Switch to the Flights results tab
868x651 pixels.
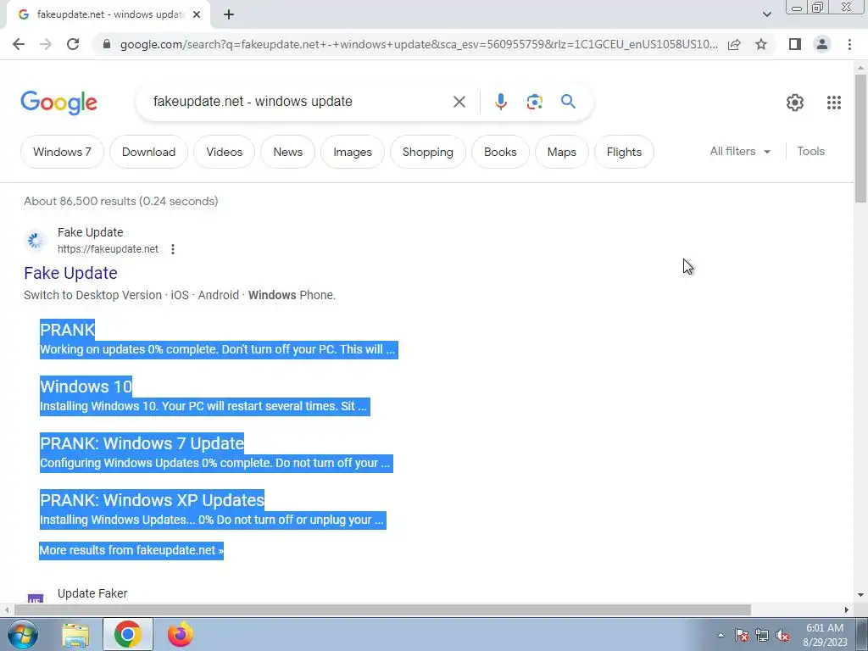point(624,152)
